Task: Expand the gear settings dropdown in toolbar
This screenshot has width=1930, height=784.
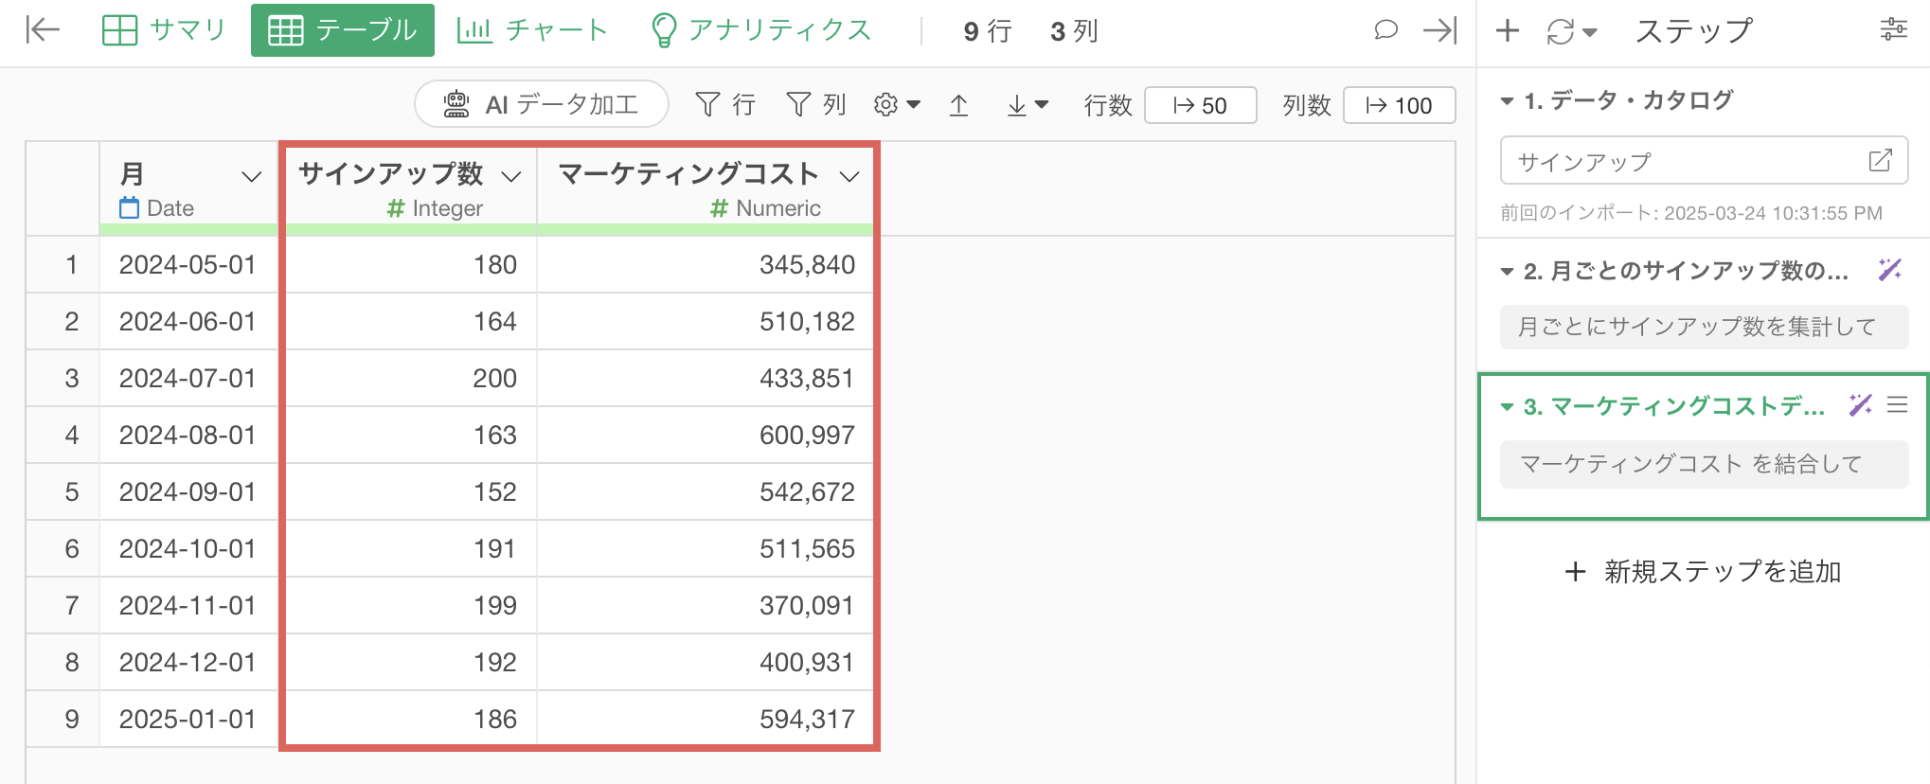Action: (896, 105)
